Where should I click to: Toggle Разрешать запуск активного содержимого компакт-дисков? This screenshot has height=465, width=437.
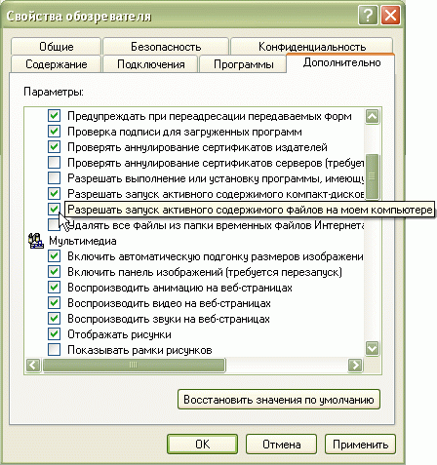[54, 194]
